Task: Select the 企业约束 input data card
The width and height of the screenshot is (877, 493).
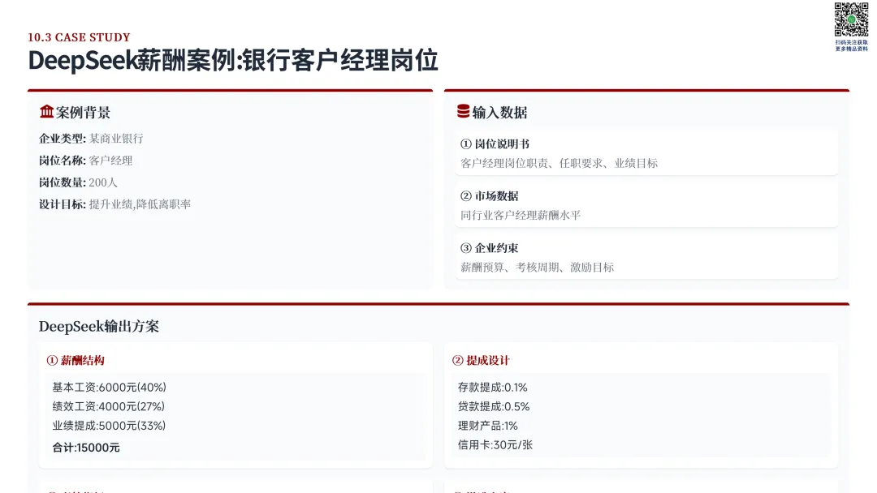Action: tap(646, 256)
